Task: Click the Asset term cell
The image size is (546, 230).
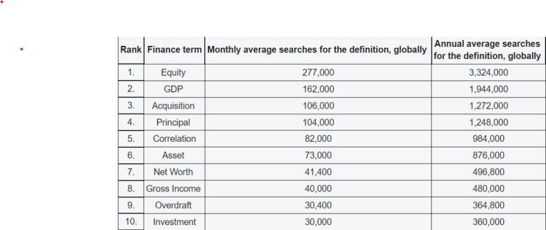Action: point(173,156)
